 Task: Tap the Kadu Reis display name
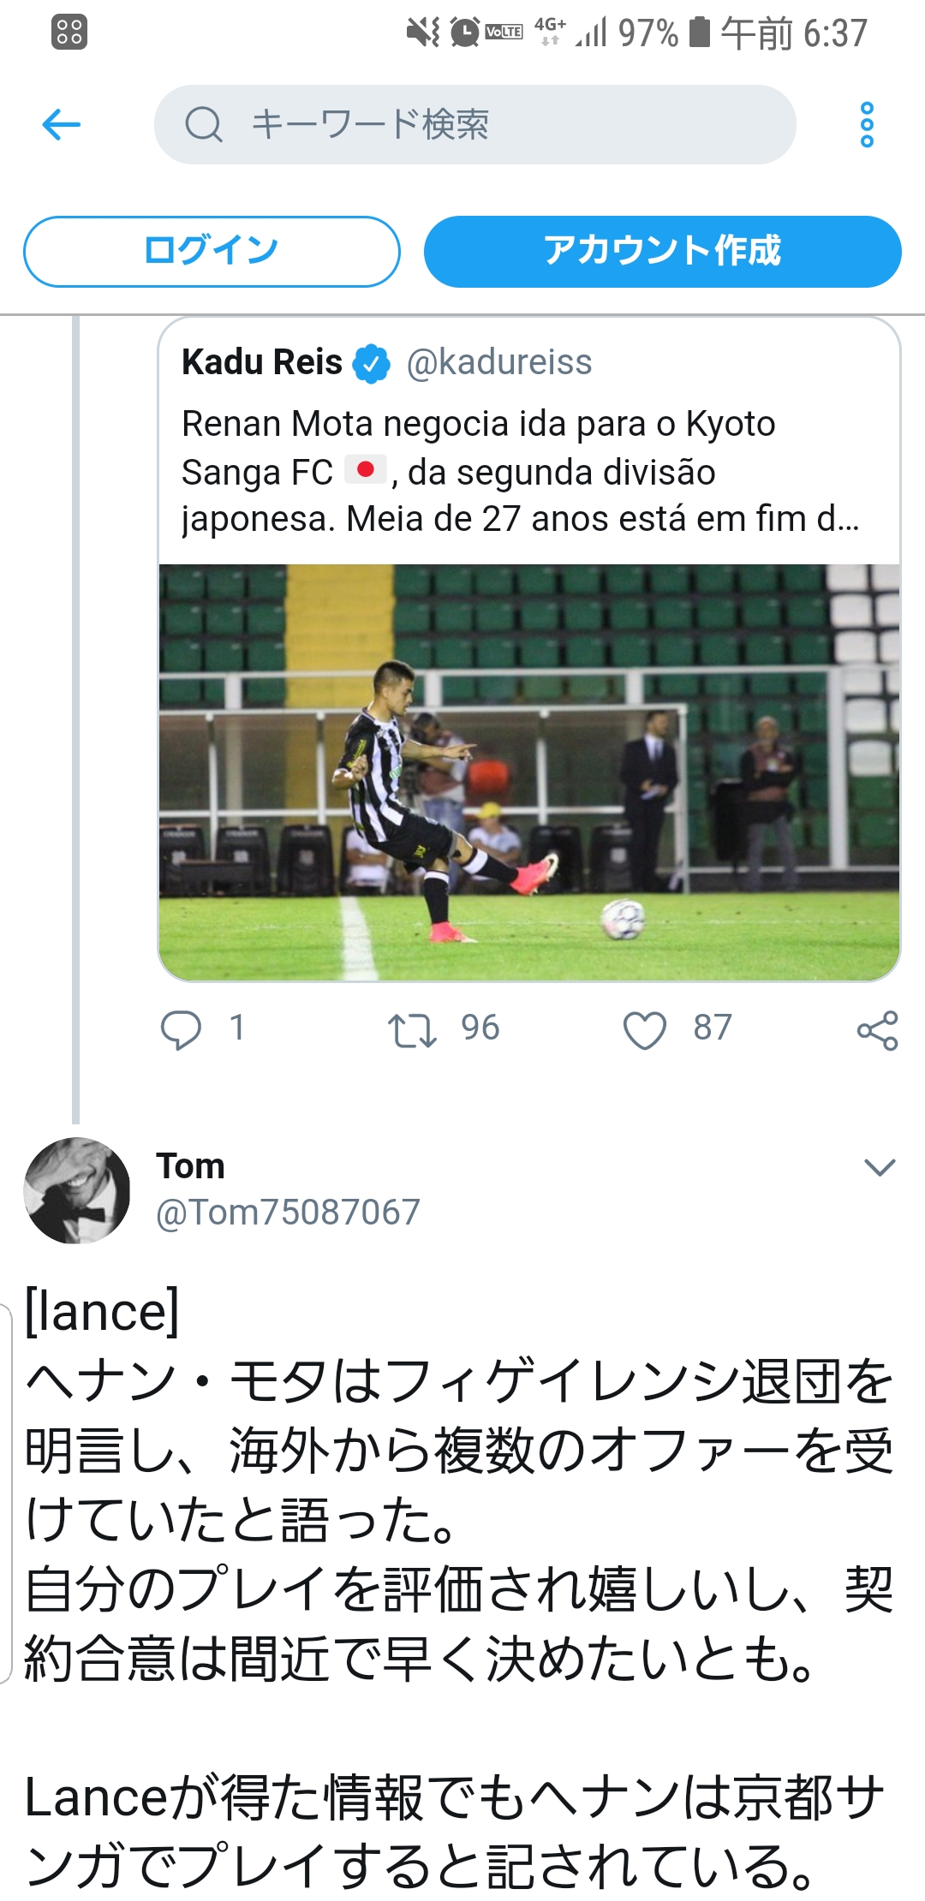[262, 362]
